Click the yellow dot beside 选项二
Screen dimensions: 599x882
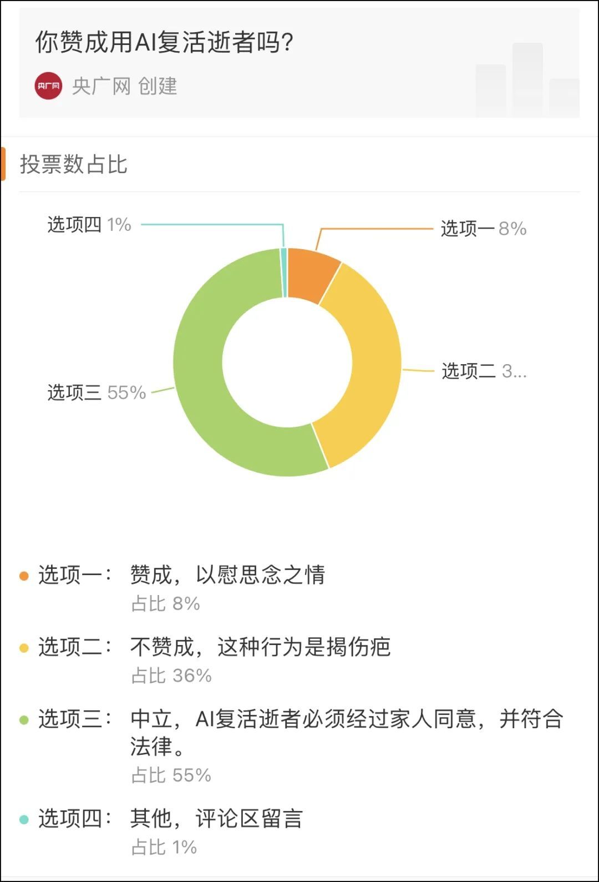[24, 648]
